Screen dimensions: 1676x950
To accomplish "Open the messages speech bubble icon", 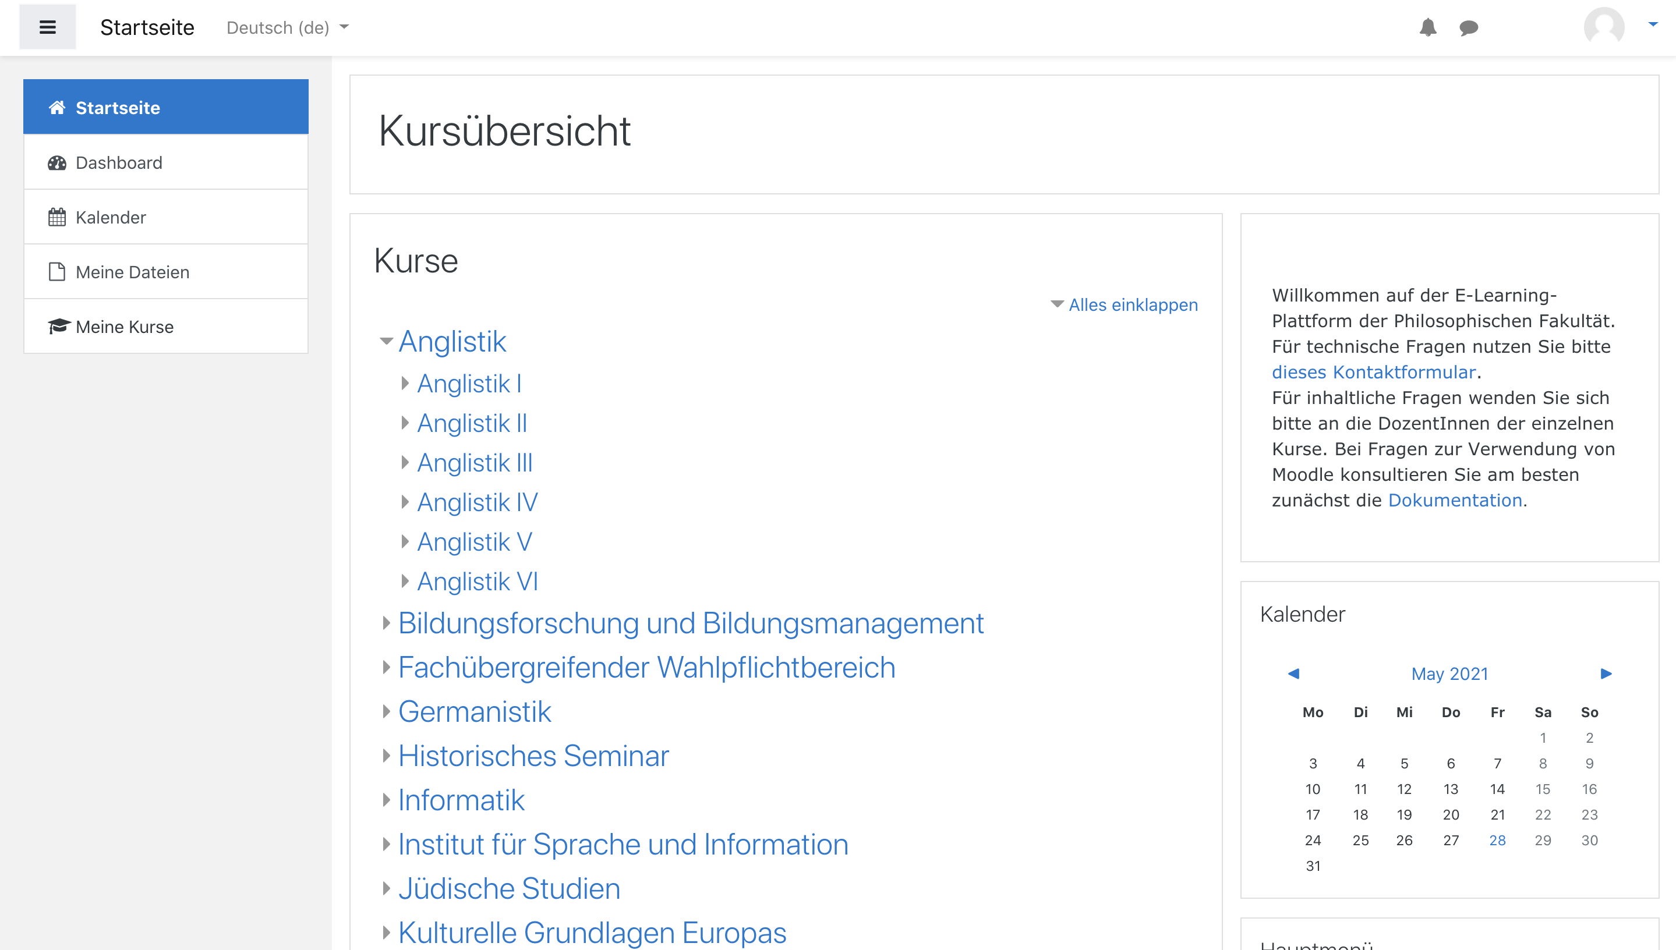I will 1469,27.
